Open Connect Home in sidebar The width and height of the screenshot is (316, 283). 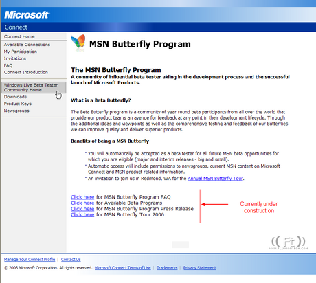pos(19,36)
